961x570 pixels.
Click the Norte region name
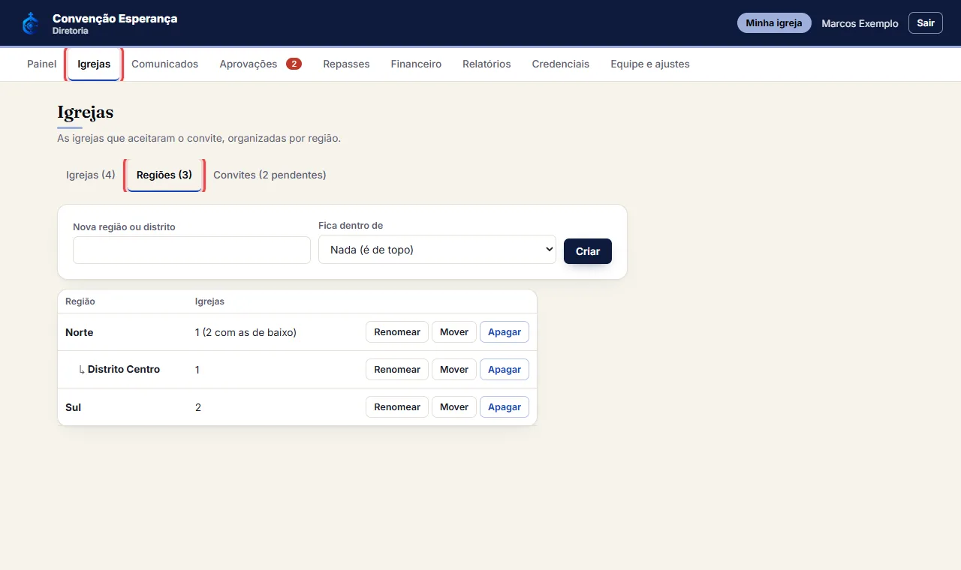coord(80,332)
